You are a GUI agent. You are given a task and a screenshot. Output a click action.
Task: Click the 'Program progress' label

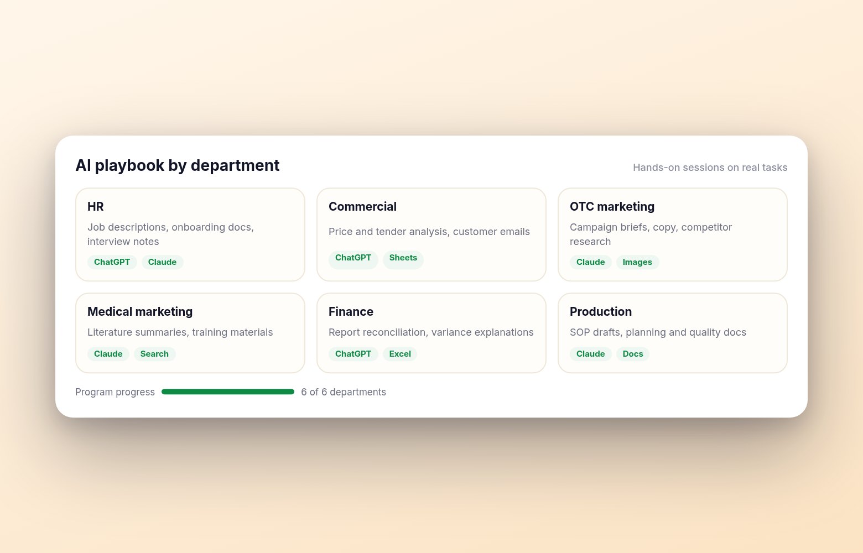[115, 392]
